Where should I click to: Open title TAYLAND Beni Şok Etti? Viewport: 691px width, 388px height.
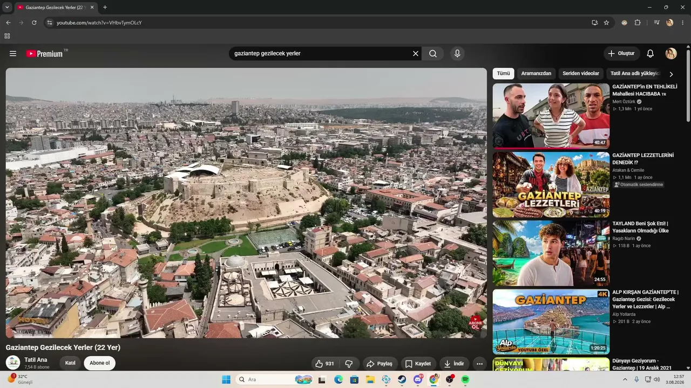(x=640, y=227)
